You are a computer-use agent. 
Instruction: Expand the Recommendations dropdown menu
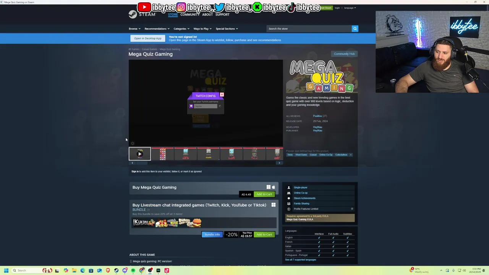tap(157, 29)
